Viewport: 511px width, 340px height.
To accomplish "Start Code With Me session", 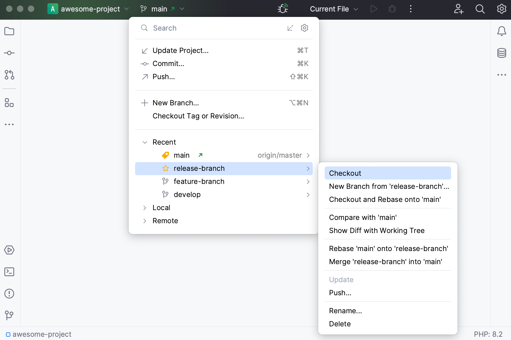I will (458, 9).
